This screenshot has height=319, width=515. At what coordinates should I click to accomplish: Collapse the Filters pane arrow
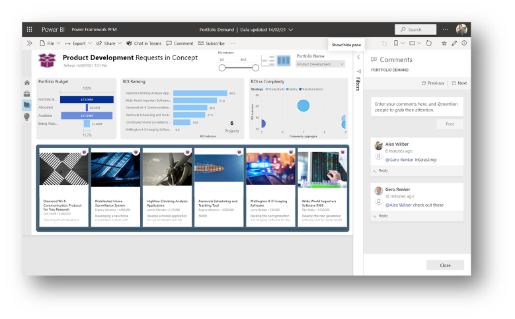358,57
